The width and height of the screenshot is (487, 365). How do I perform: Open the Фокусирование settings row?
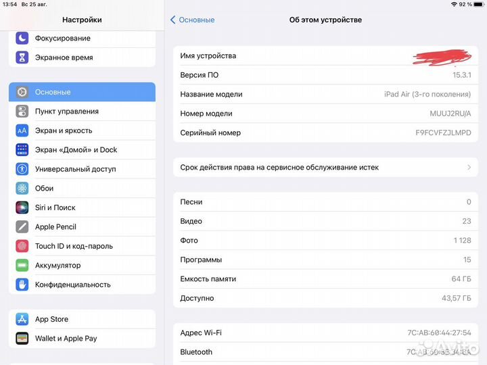pos(82,38)
